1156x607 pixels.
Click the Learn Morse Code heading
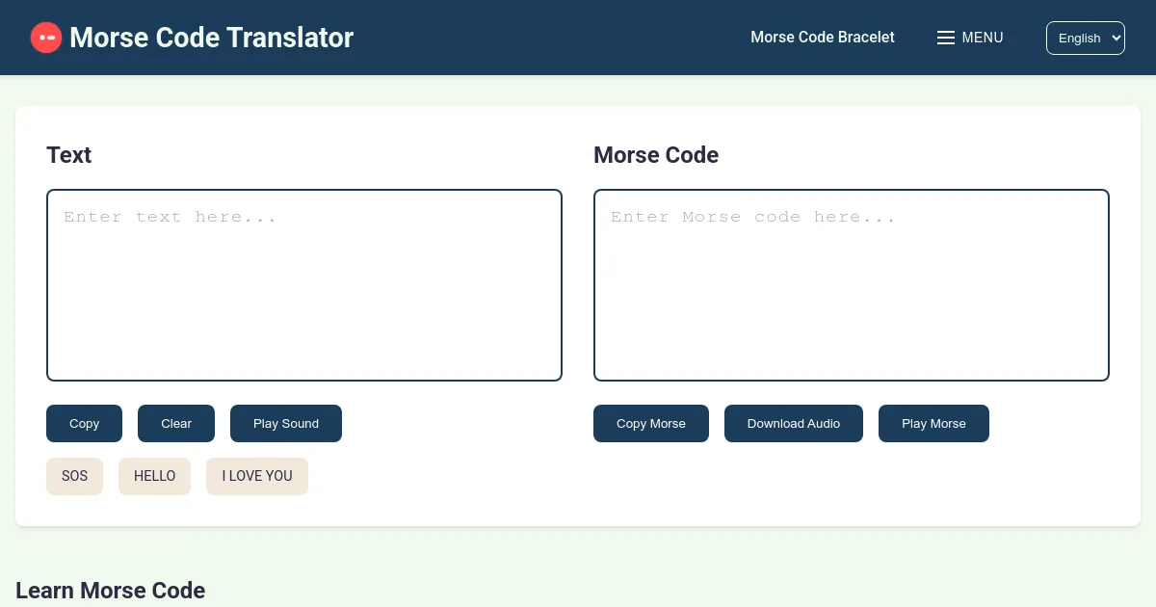click(x=110, y=591)
